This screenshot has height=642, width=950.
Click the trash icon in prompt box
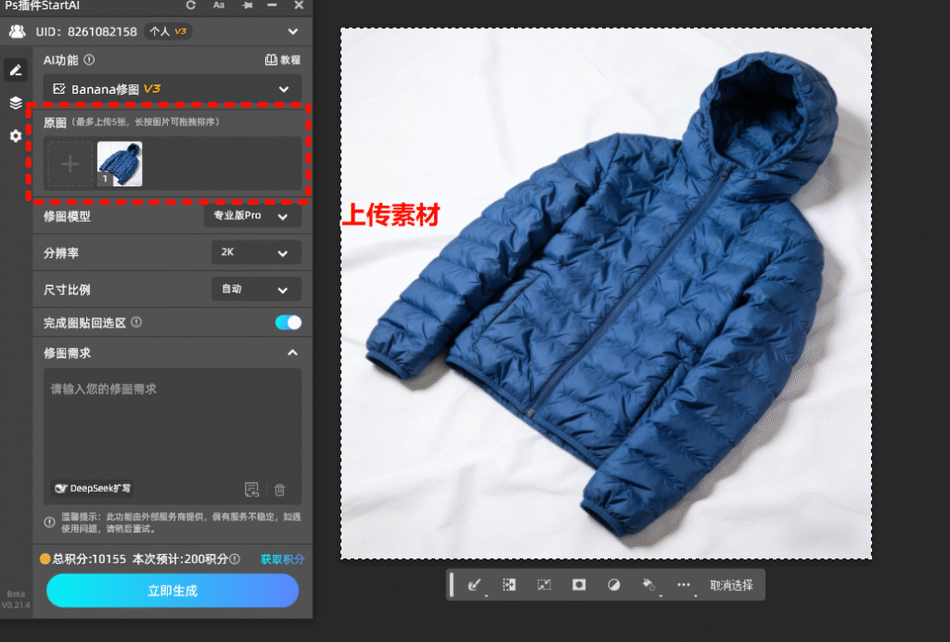pyautogui.click(x=280, y=490)
